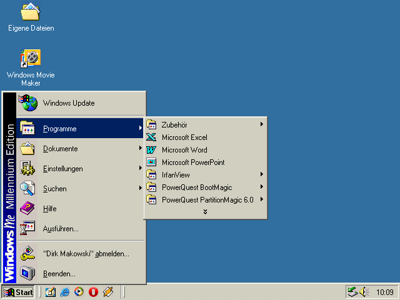Select PowerQuest PartitionMagic 6.0 label
Image resolution: width=400 pixels, height=300 pixels.
[207, 200]
